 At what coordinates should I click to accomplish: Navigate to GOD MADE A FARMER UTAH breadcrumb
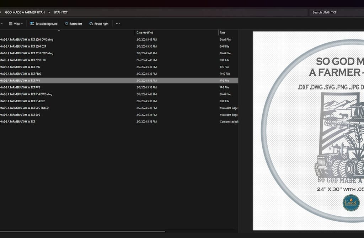pyautogui.click(x=25, y=12)
